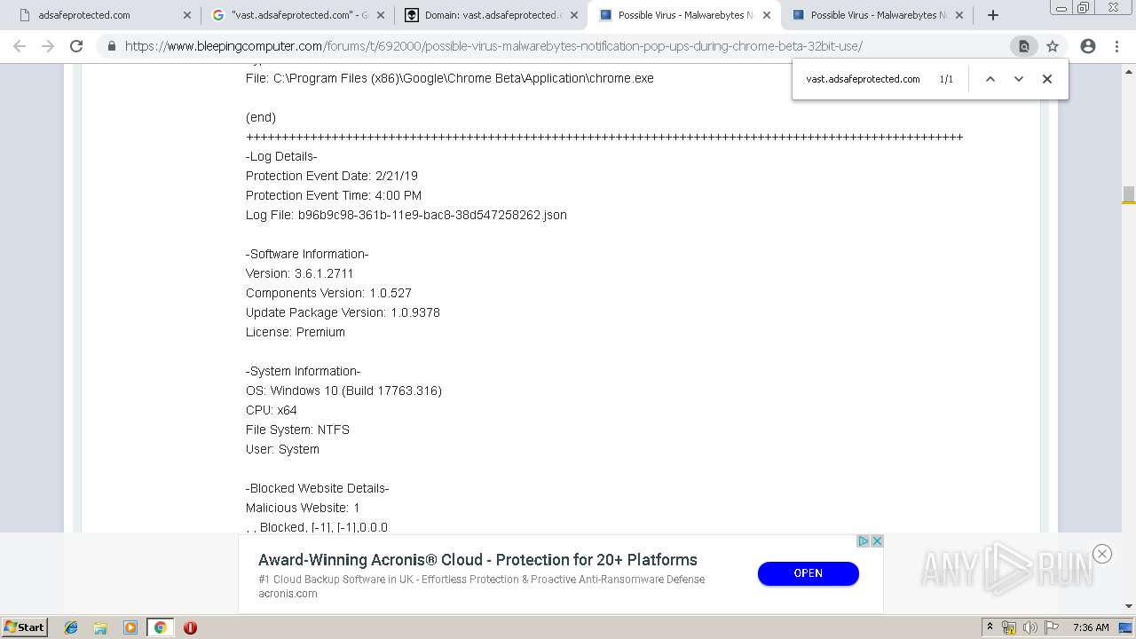Click the 'OS: Windows 10 (Build 17763.316)' line
This screenshot has width=1136, height=639.
(343, 390)
